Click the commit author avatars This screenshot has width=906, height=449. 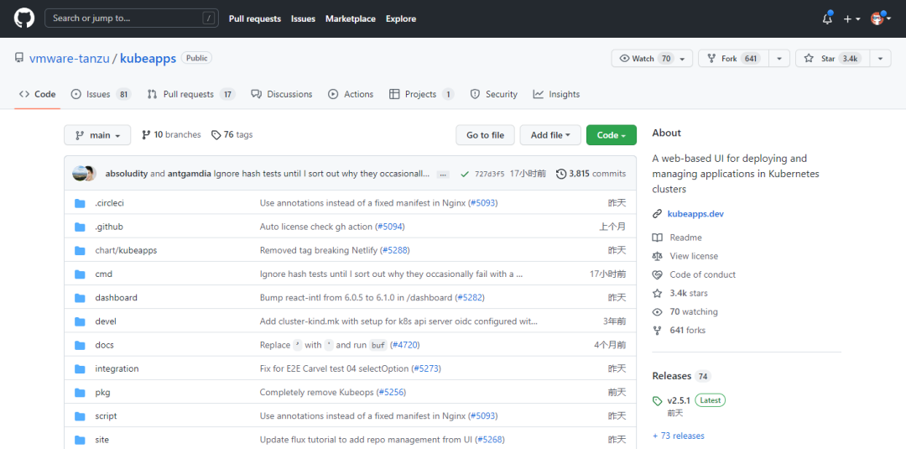[x=85, y=174]
